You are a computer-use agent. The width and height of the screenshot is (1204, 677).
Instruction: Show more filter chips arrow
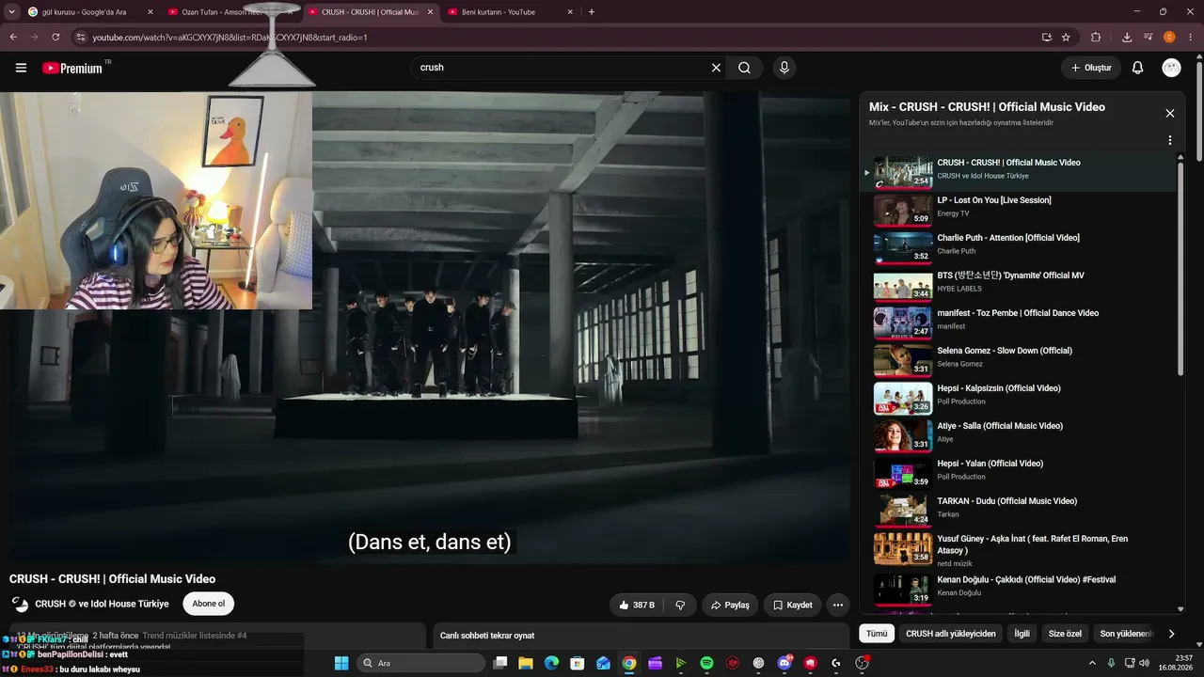1171,634
